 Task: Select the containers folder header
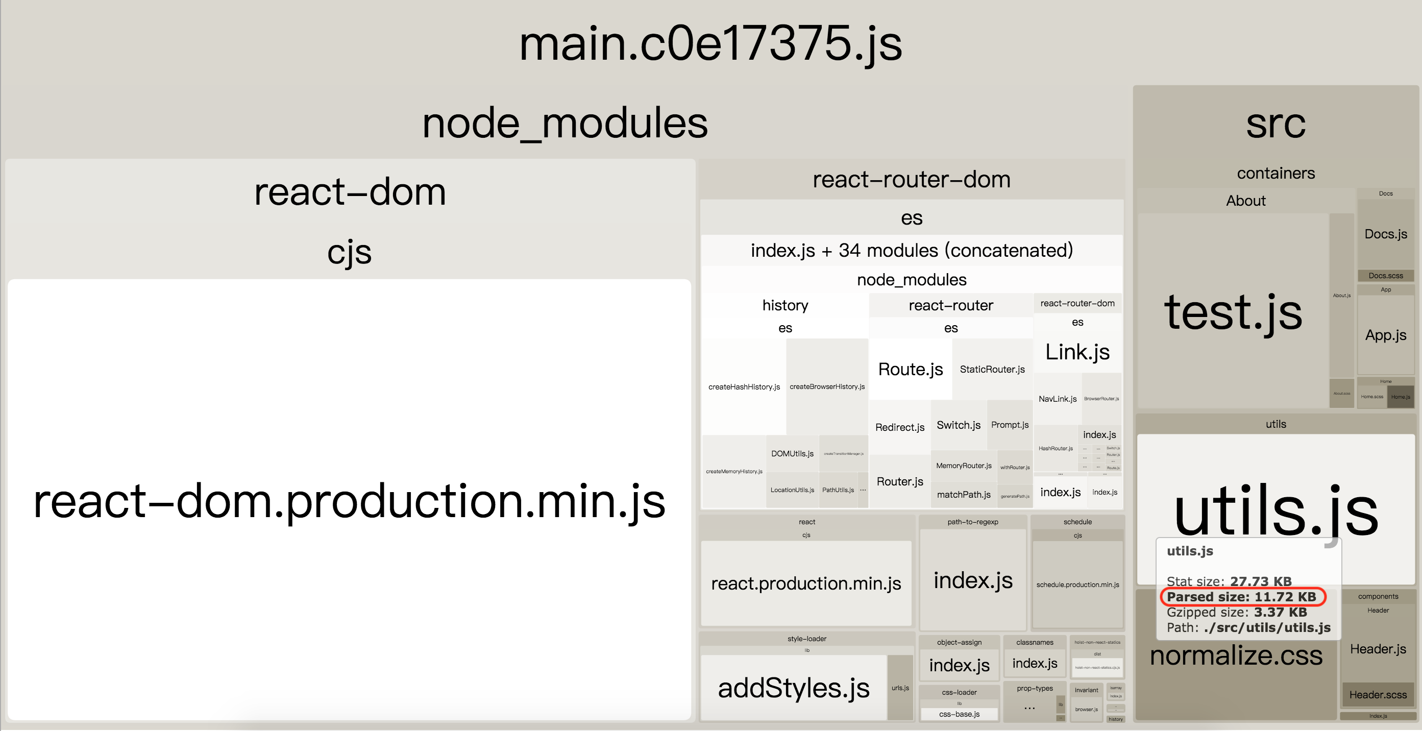tap(1275, 173)
